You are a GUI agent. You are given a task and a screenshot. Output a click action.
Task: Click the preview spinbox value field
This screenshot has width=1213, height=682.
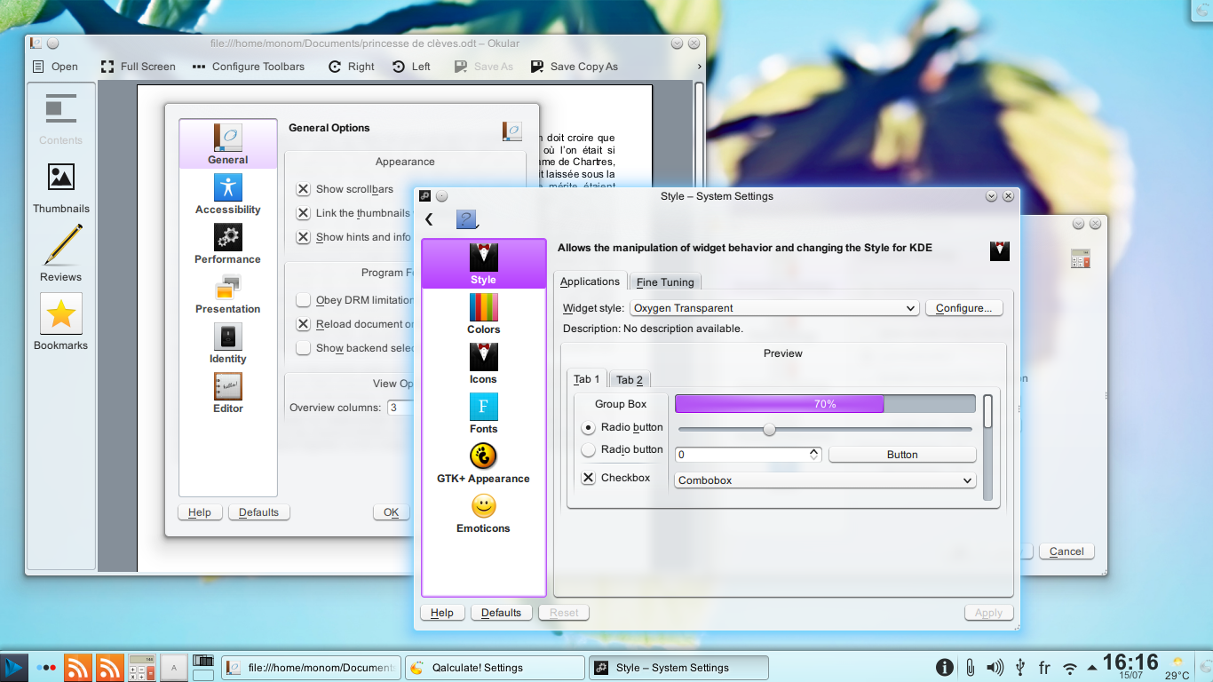741,455
